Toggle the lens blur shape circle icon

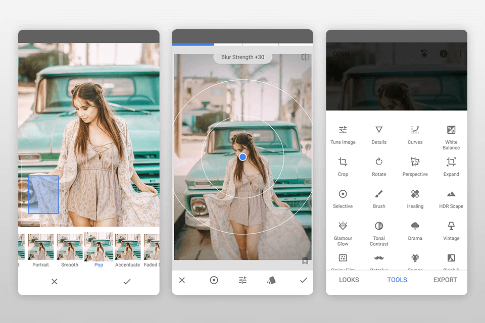pos(214,280)
